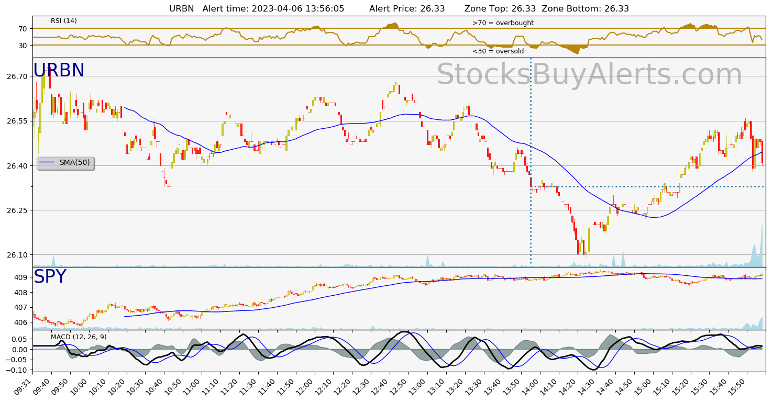Screen dimensions: 773x402
Task: Click the Zone Bottom 26.33 title text
Action: tap(586, 8)
